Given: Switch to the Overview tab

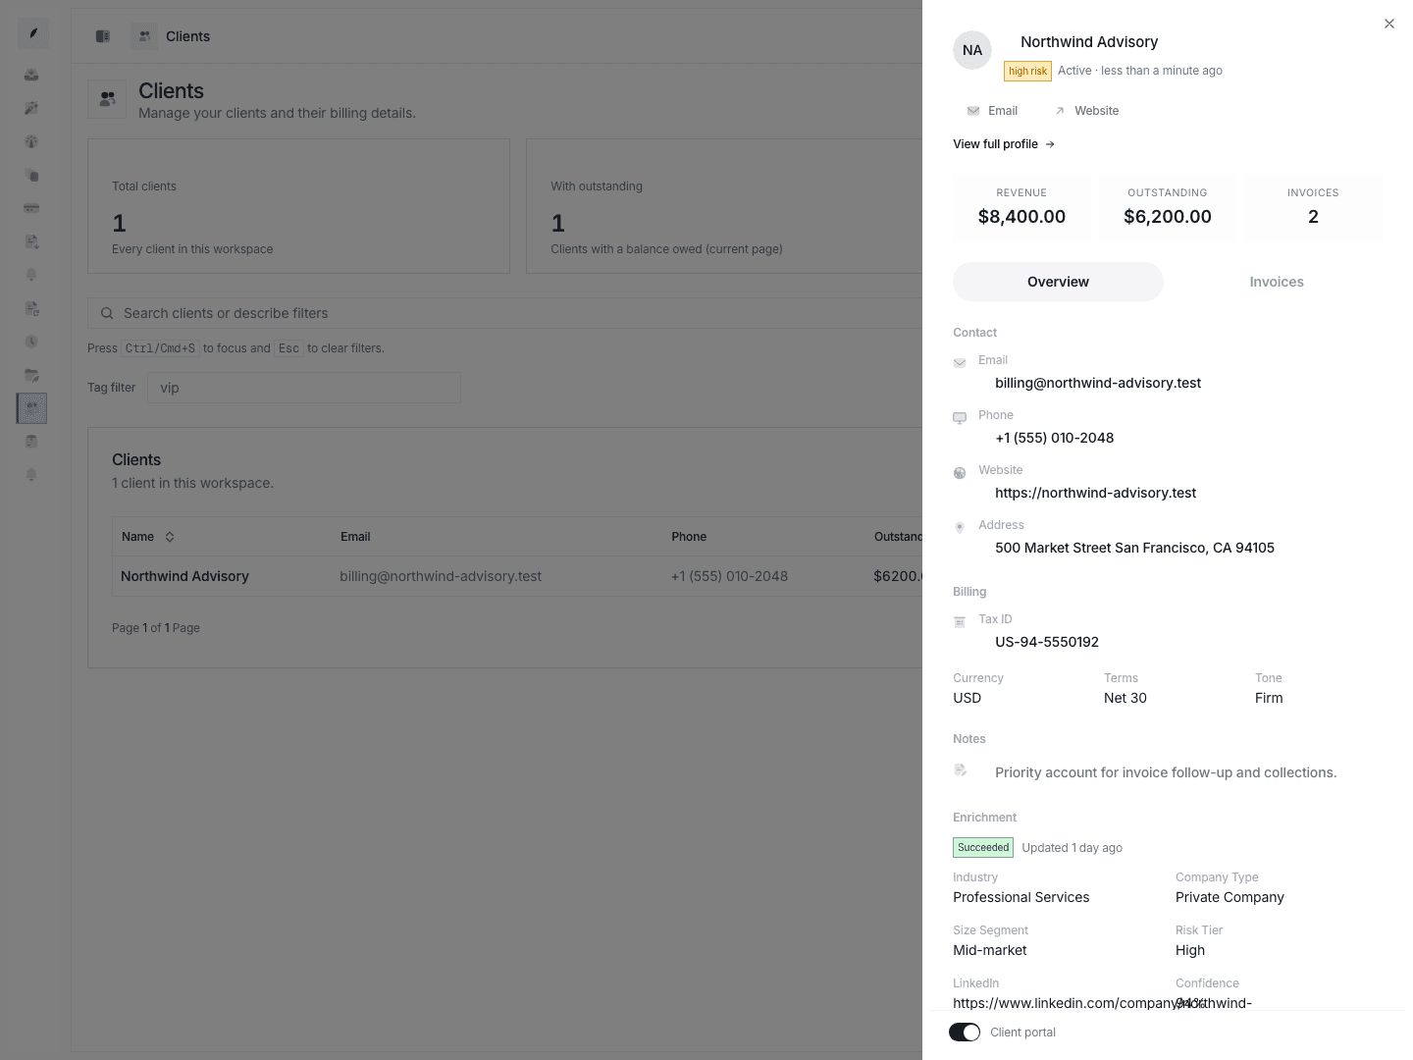Looking at the screenshot, I should click(1058, 282).
